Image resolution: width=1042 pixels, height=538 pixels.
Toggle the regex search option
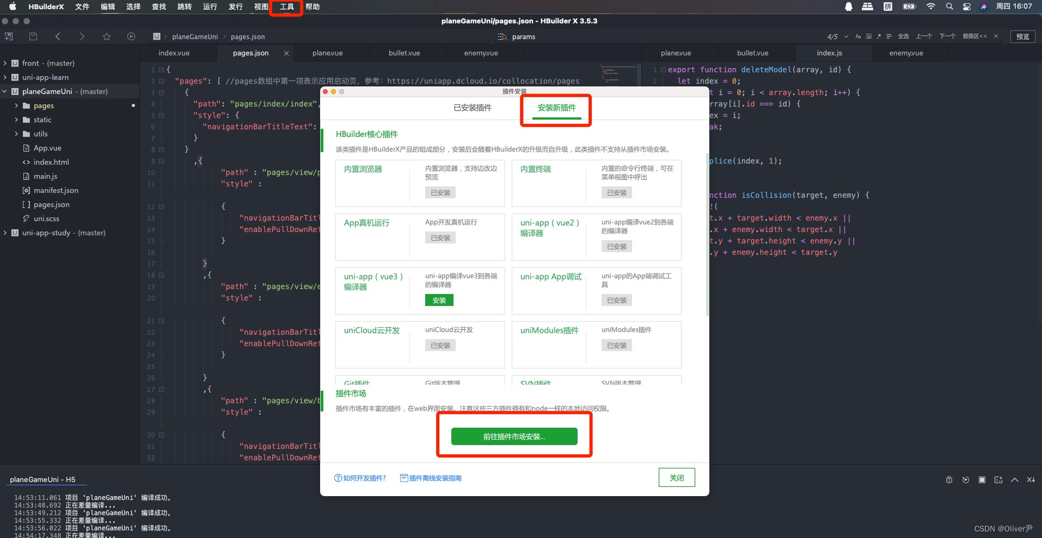[x=879, y=36]
